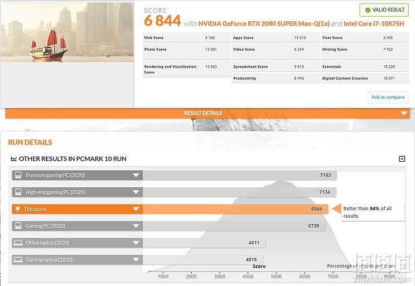This screenshot has width=415, height=286.
Task: Click the Apps Score value 13 810
Action: point(300,38)
